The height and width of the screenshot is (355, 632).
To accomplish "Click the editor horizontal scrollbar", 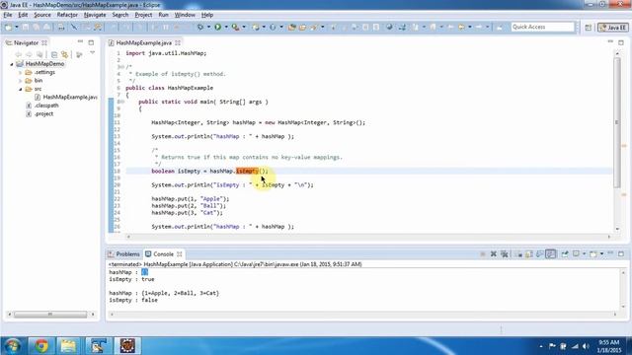I will [x=368, y=237].
